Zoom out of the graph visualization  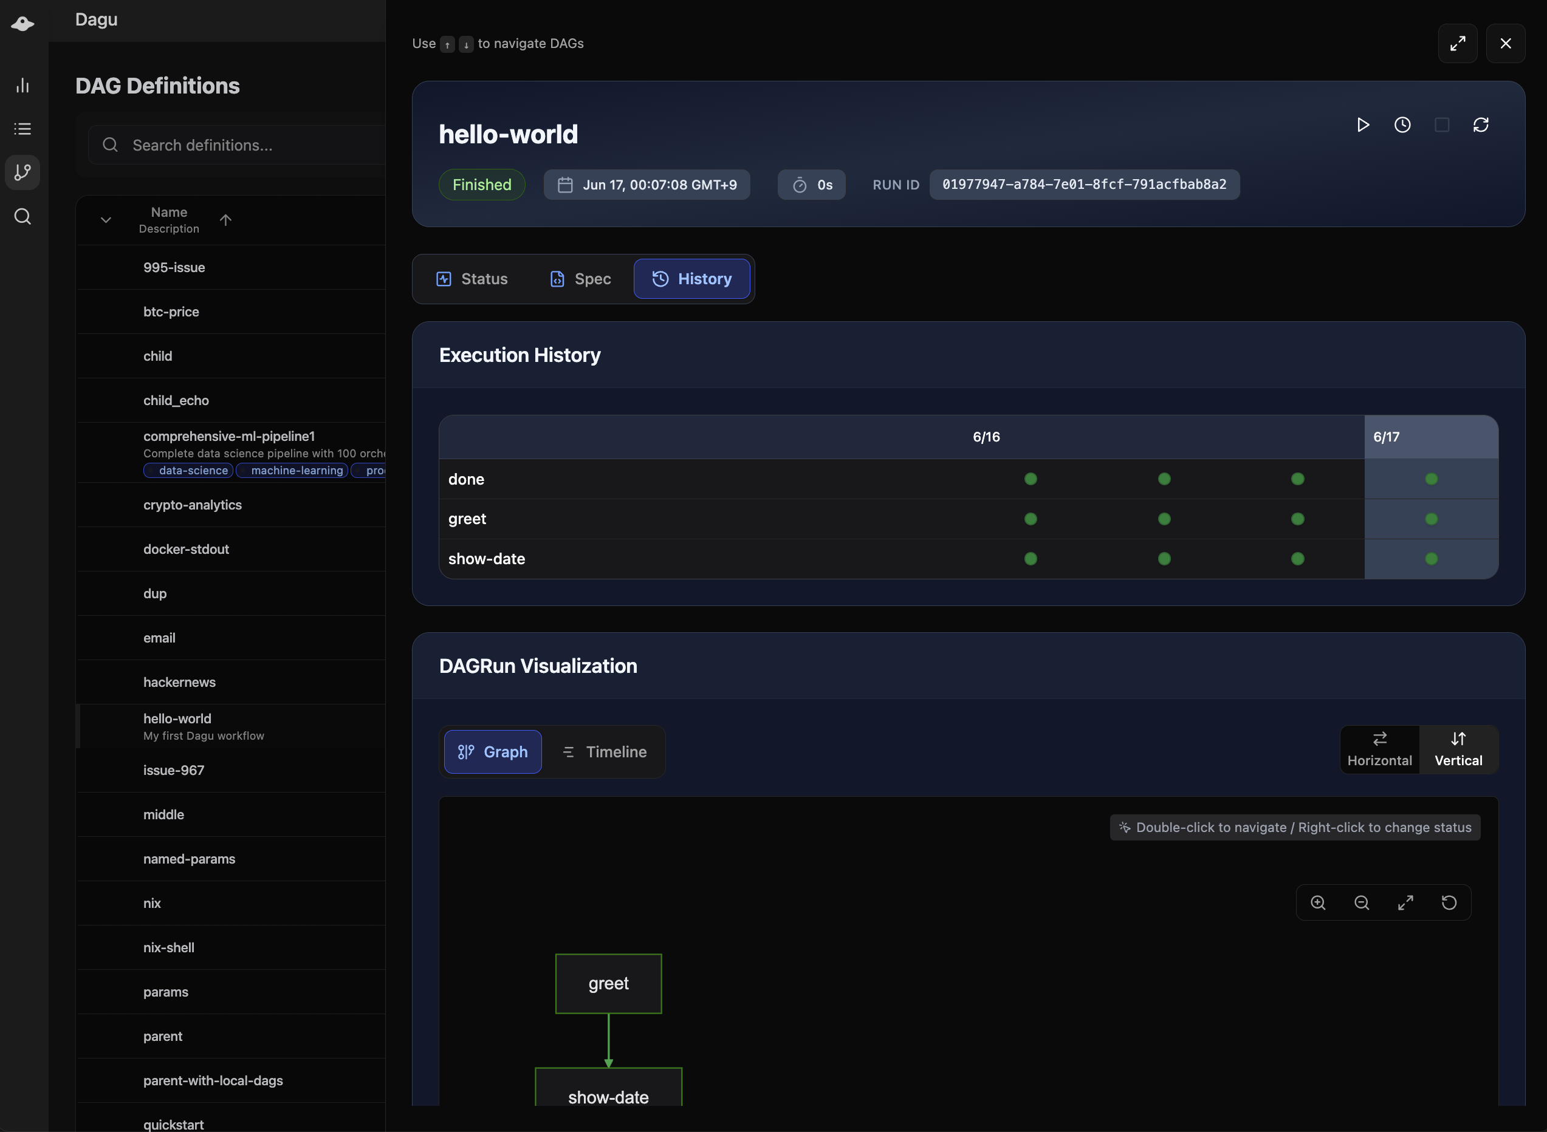1361,902
